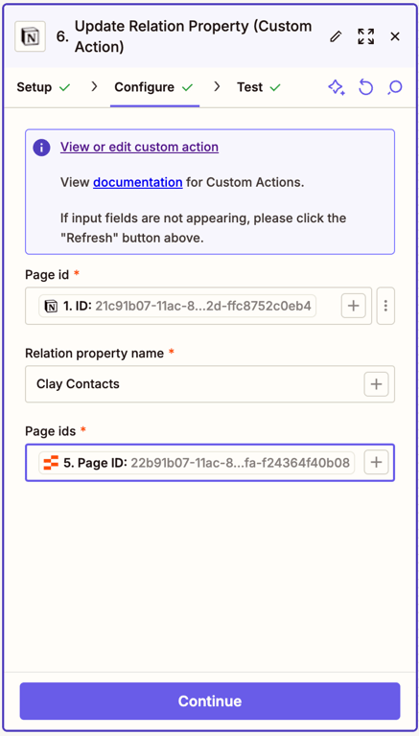The image size is (419, 736).
Task: Click the info circle icon
Action: (41, 148)
